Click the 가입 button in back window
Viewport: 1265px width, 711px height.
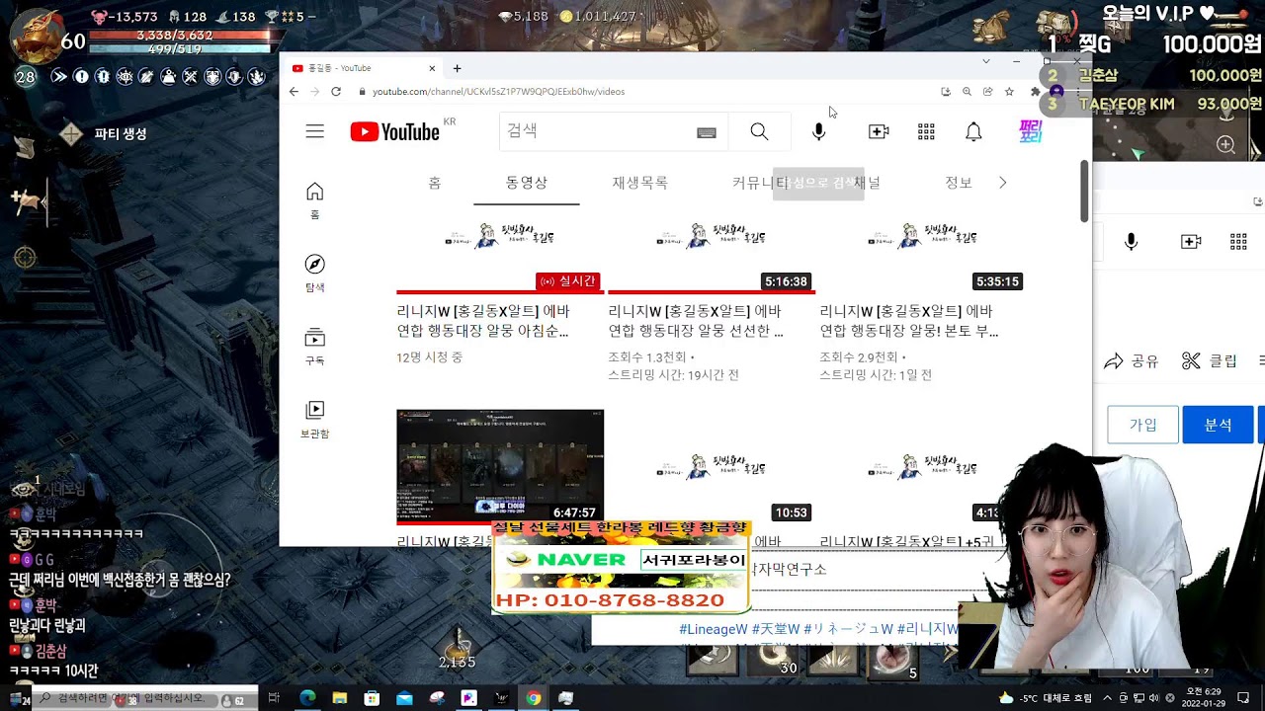[x=1142, y=425]
